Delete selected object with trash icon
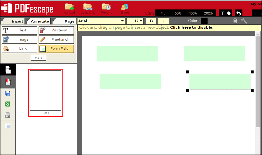 point(235,21)
